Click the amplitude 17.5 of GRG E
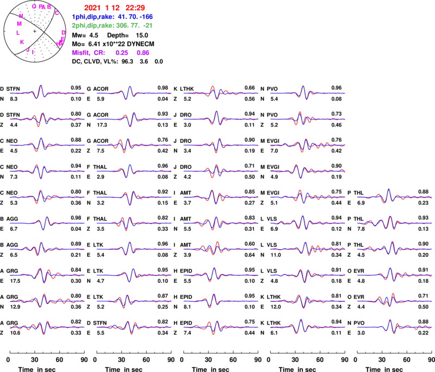 point(15,281)
